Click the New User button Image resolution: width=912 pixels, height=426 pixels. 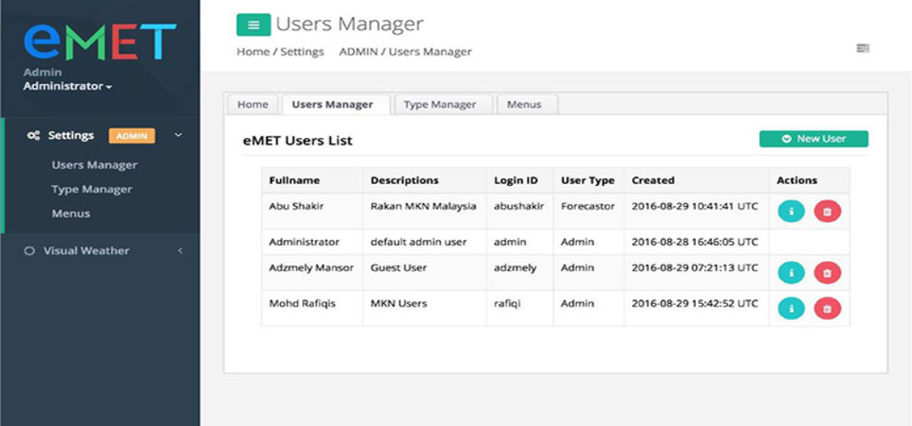pyautogui.click(x=813, y=138)
